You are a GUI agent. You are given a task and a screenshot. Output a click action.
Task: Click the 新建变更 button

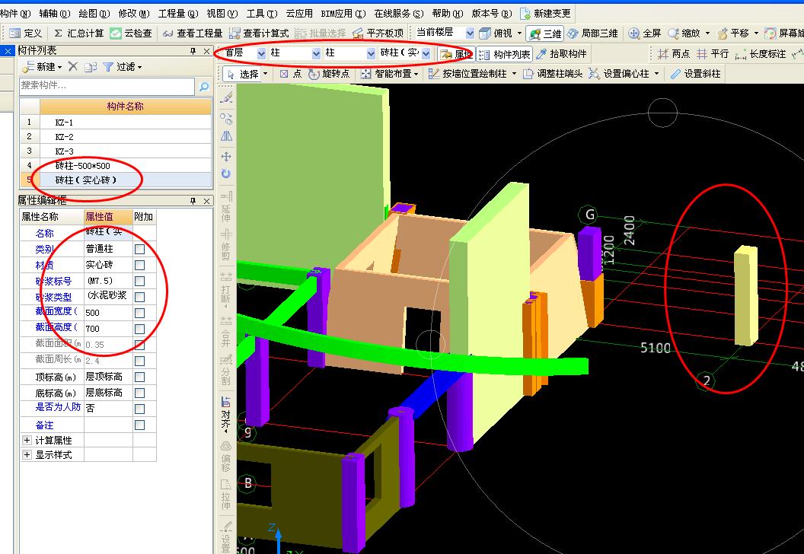[546, 14]
